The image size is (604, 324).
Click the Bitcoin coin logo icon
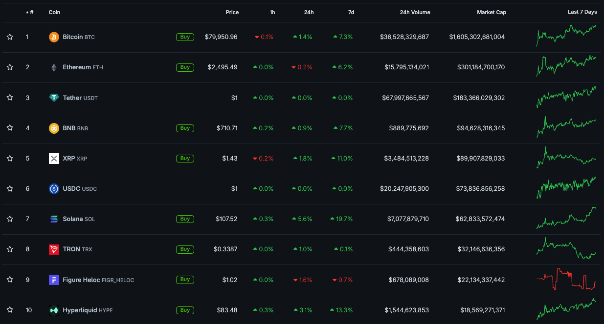tap(54, 37)
